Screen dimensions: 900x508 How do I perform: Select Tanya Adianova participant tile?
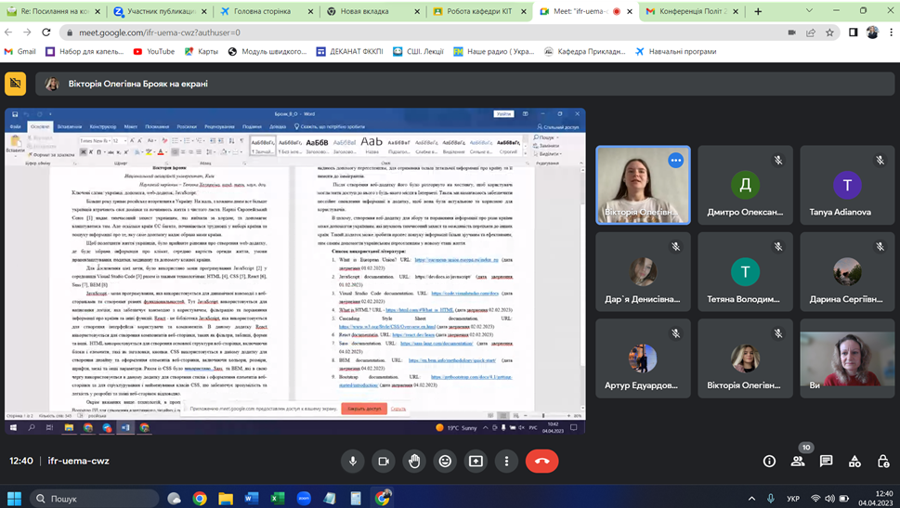click(x=847, y=185)
